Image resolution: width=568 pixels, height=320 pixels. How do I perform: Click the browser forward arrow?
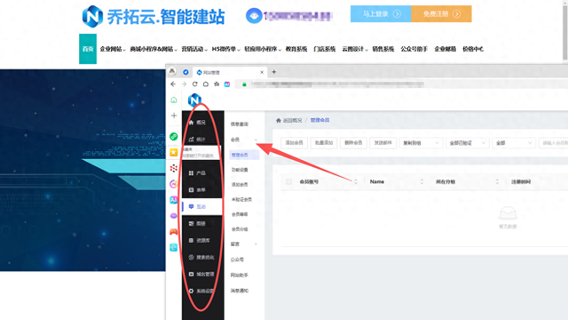(x=184, y=84)
